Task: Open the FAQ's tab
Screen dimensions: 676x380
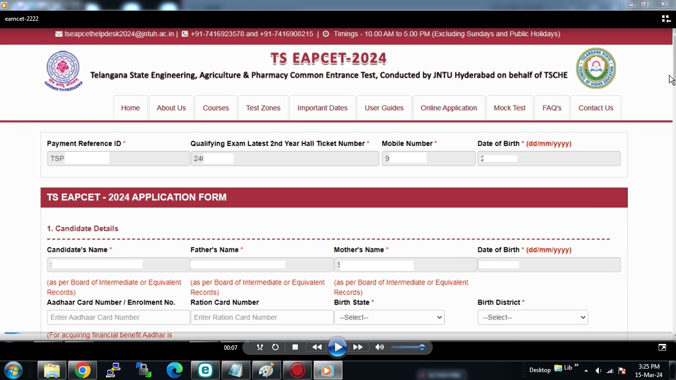Action: tap(552, 108)
